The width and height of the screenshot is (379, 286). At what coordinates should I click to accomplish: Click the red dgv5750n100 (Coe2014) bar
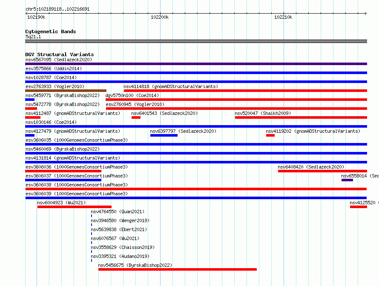[x=236, y=100]
